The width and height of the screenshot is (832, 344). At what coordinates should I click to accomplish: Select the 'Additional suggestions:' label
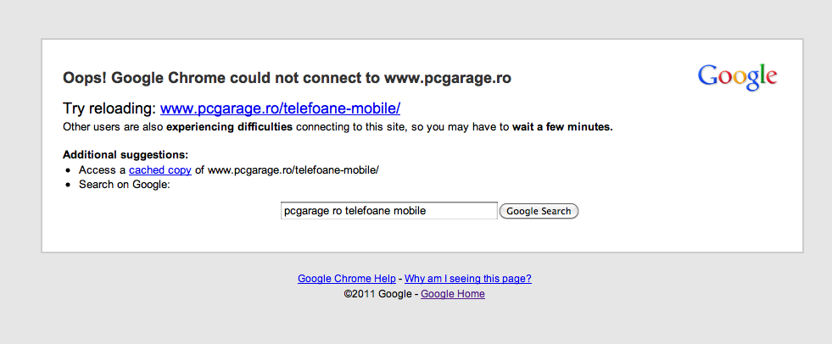[126, 155]
